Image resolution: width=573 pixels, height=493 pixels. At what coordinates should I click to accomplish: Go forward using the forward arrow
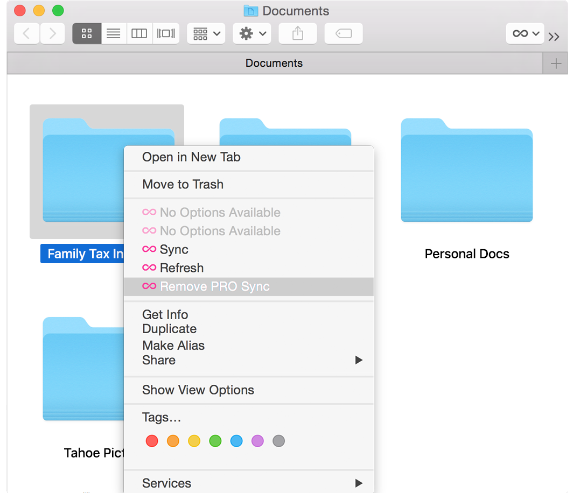[52, 33]
